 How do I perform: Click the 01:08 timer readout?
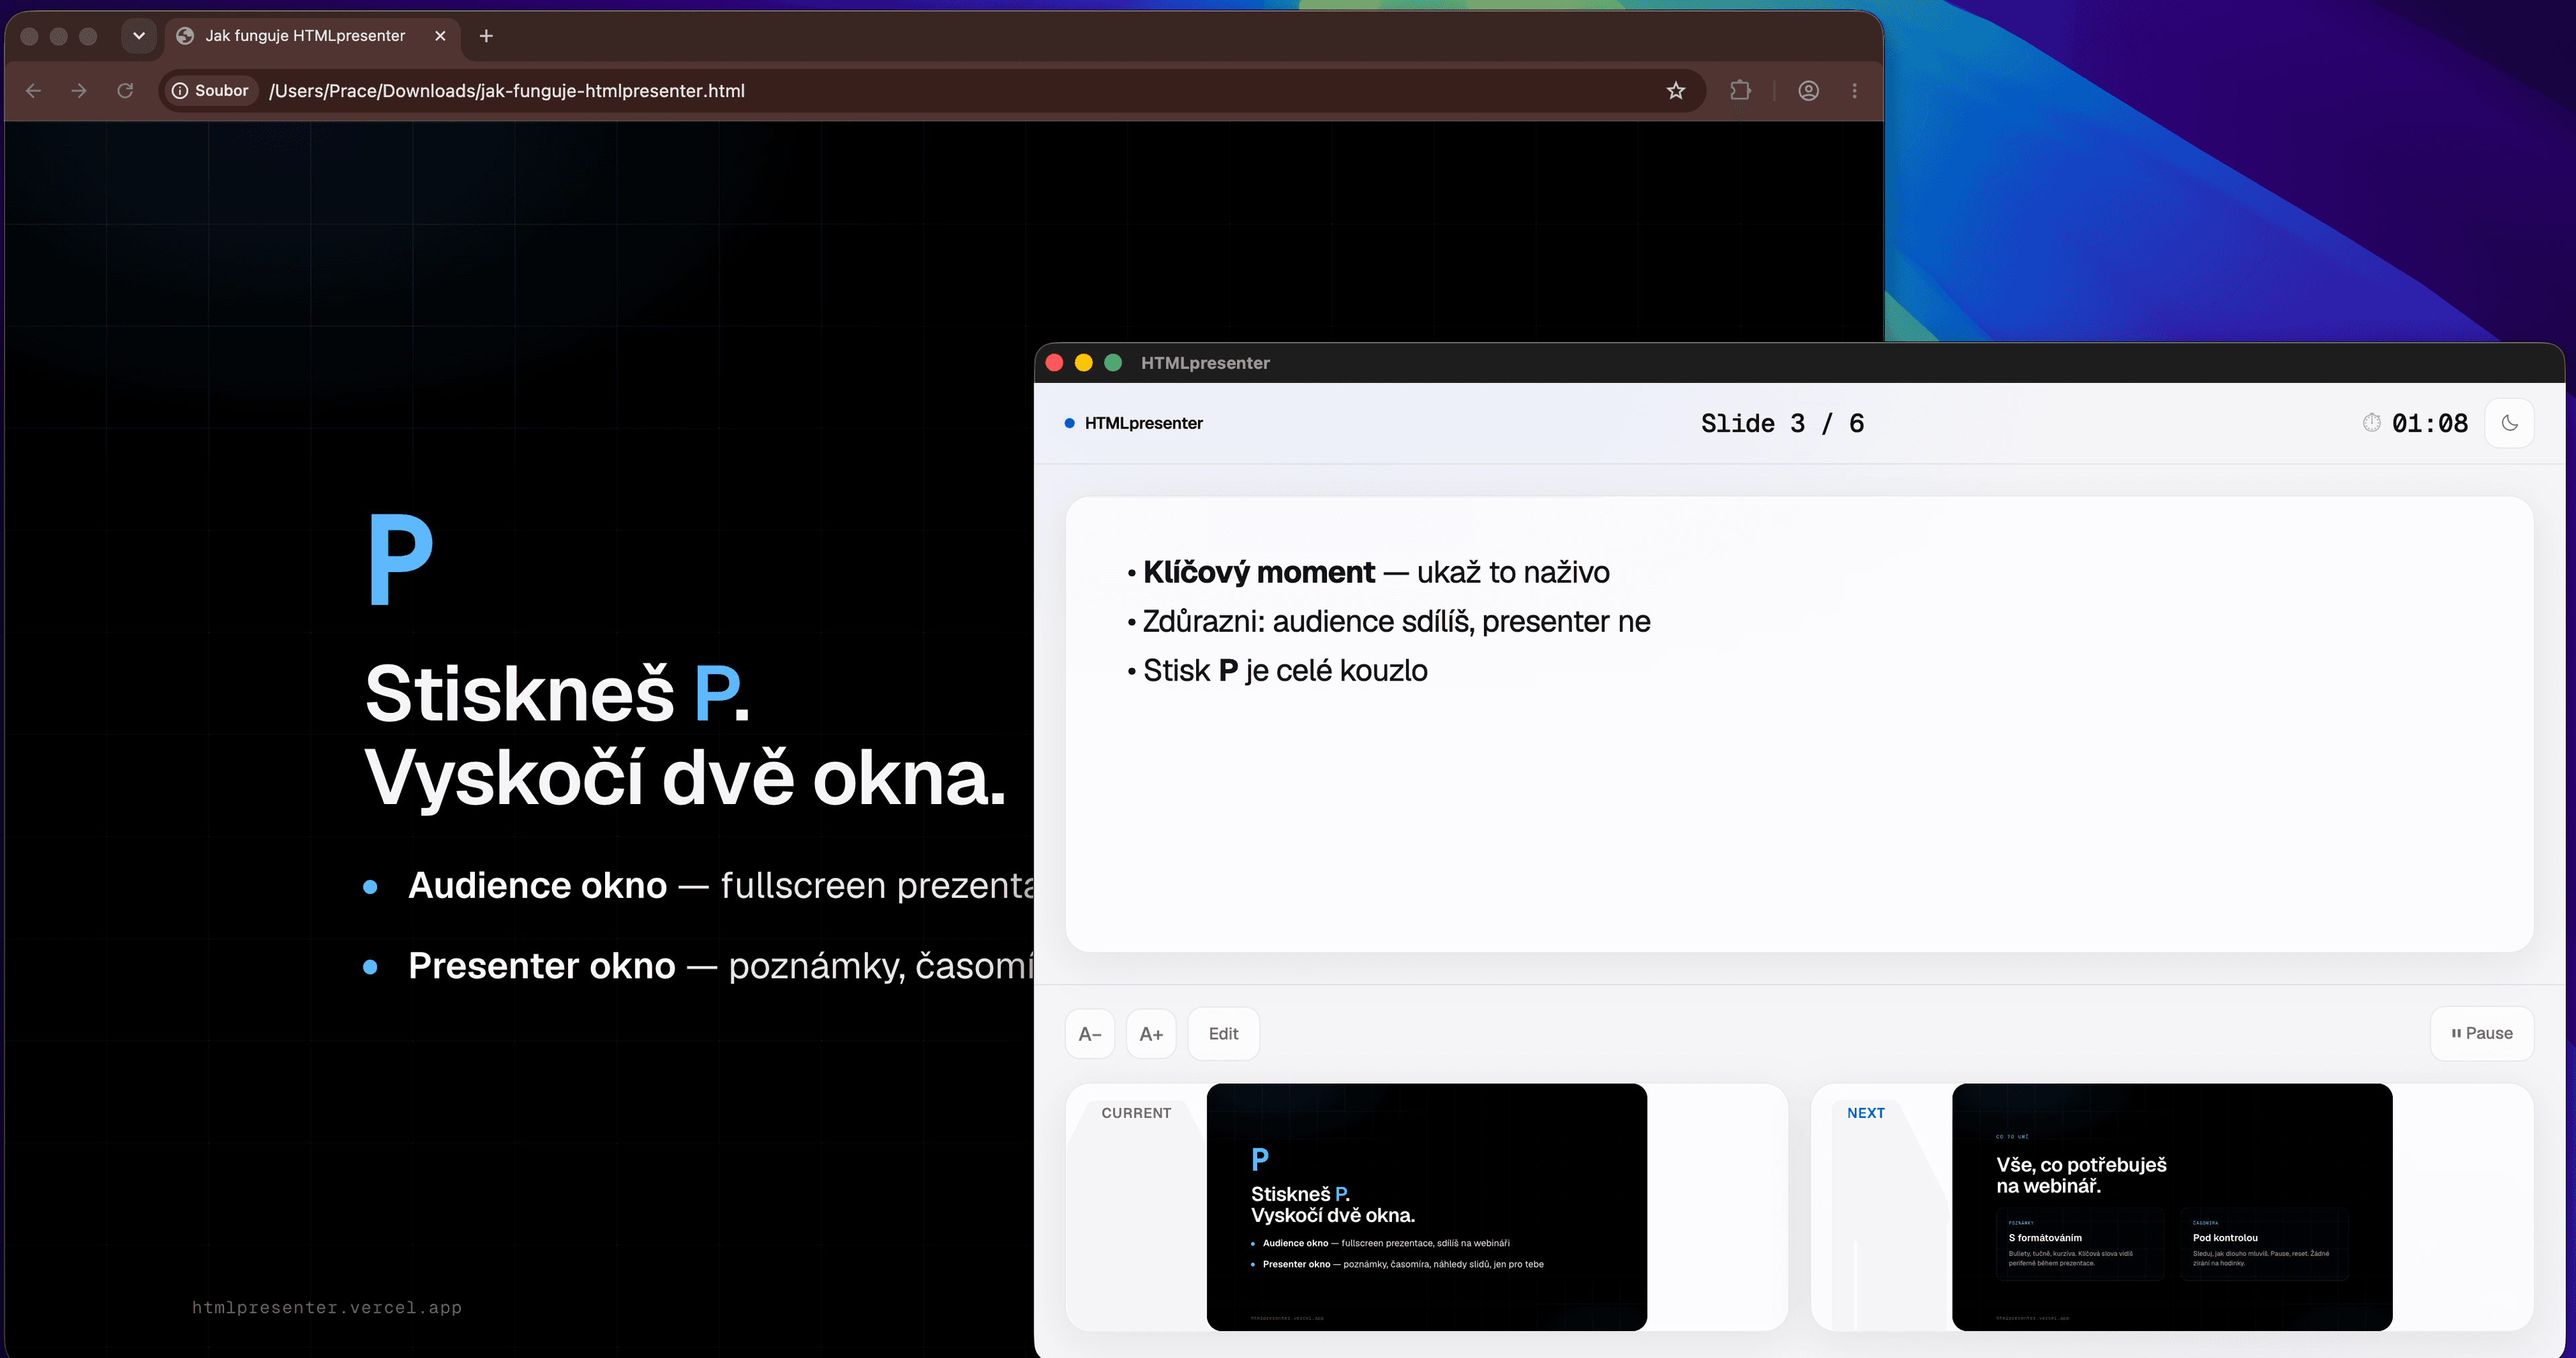click(x=2430, y=423)
